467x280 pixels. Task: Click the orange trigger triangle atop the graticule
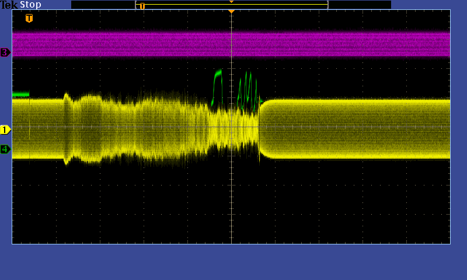click(231, 11)
